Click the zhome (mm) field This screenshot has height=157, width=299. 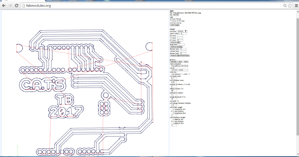click(x=183, y=53)
